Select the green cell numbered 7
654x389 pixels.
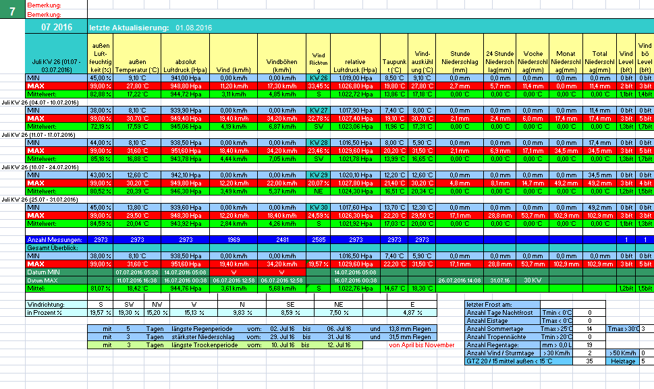coord(13,10)
